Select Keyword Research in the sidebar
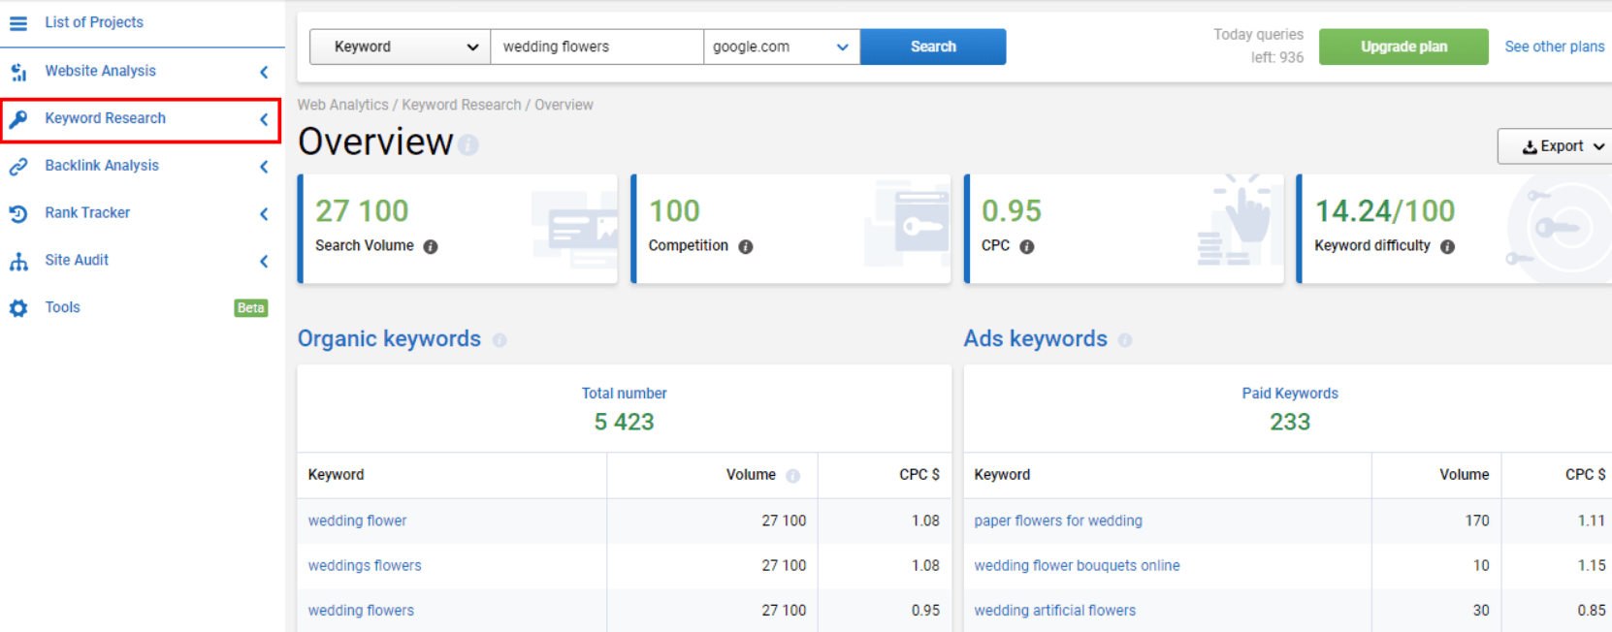The image size is (1612, 632). (x=105, y=118)
